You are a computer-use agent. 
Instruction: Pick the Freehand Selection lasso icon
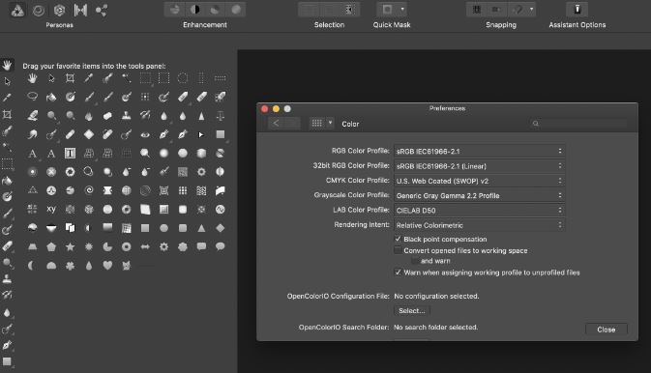pyautogui.click(x=32, y=97)
